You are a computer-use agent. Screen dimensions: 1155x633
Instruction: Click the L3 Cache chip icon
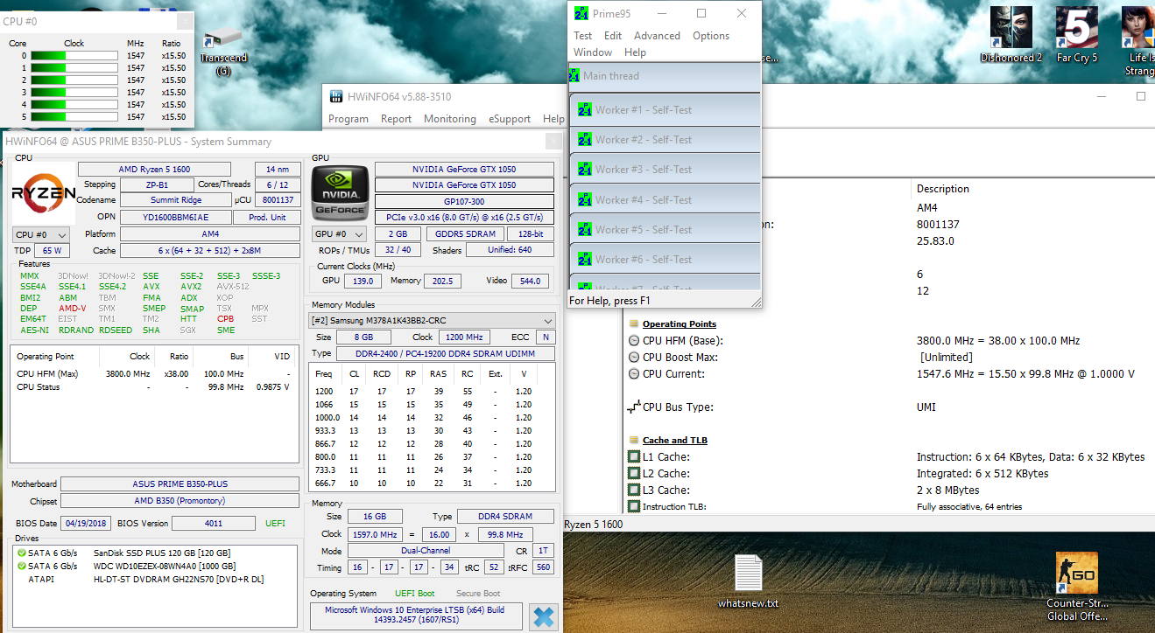point(634,490)
